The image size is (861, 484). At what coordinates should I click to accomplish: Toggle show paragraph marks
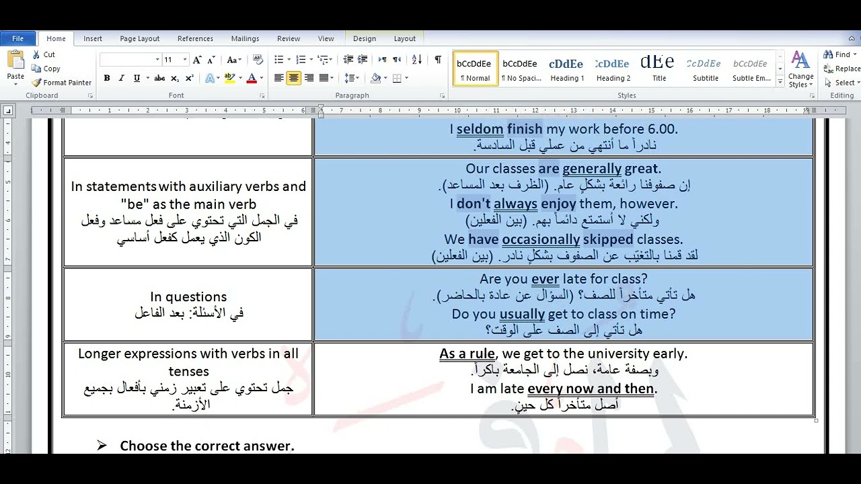438,60
